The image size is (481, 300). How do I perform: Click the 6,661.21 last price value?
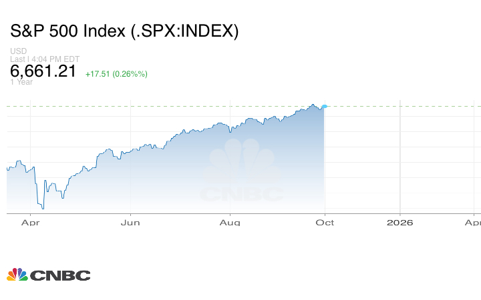click(43, 71)
